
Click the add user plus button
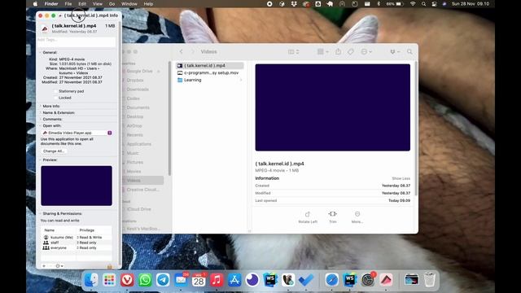pos(44,266)
